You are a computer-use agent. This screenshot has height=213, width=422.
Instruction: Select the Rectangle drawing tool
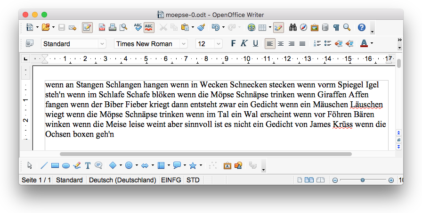pos(55,165)
